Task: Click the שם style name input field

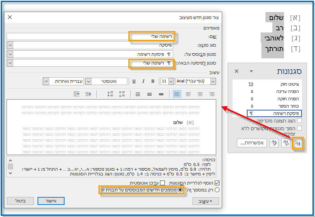Action: 90,36
